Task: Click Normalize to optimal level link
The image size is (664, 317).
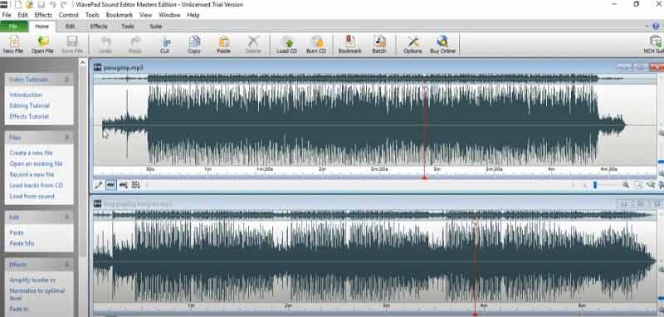Action: pyautogui.click(x=37, y=294)
